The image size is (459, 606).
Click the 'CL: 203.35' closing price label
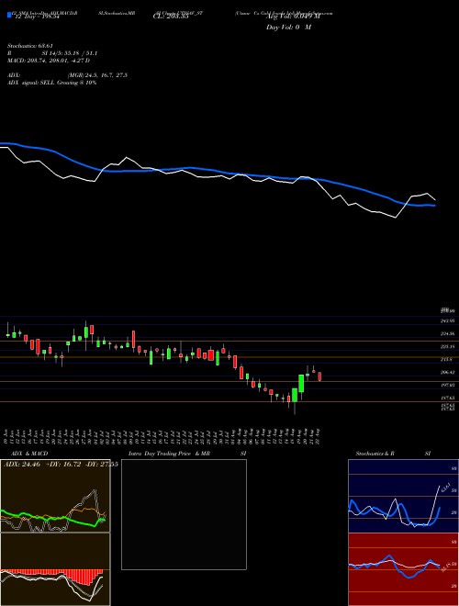[171, 17]
